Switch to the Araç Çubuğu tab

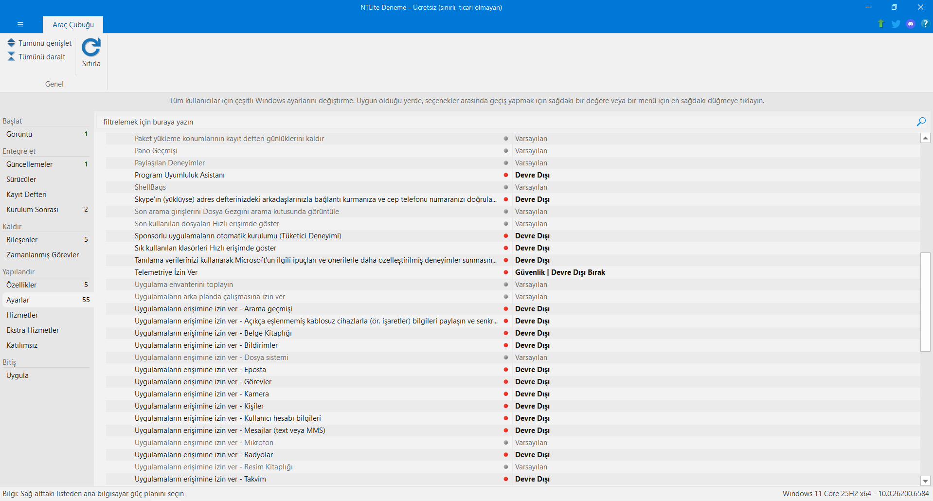pos(73,25)
